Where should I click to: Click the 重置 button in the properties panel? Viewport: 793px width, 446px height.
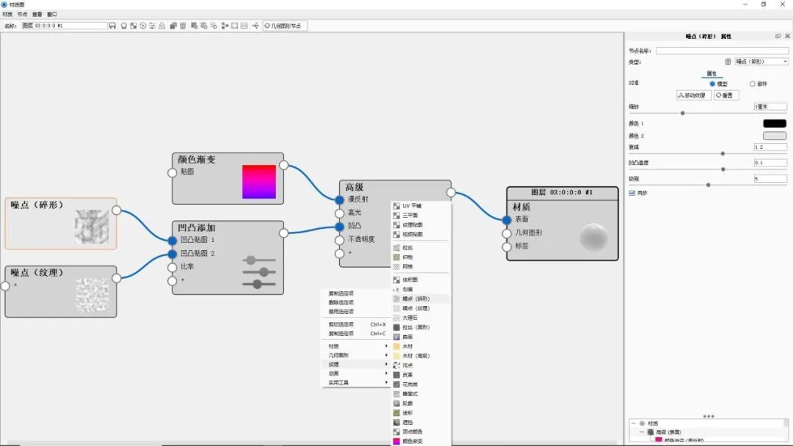tap(725, 95)
